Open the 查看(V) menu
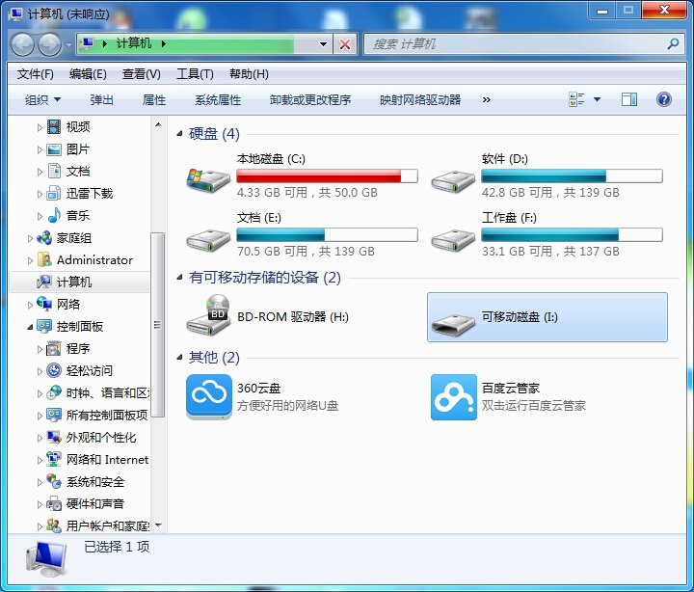This screenshot has height=592, width=694. [142, 74]
